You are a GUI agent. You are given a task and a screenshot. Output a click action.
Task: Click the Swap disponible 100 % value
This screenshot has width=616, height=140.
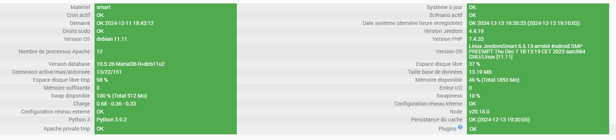(x=121, y=96)
